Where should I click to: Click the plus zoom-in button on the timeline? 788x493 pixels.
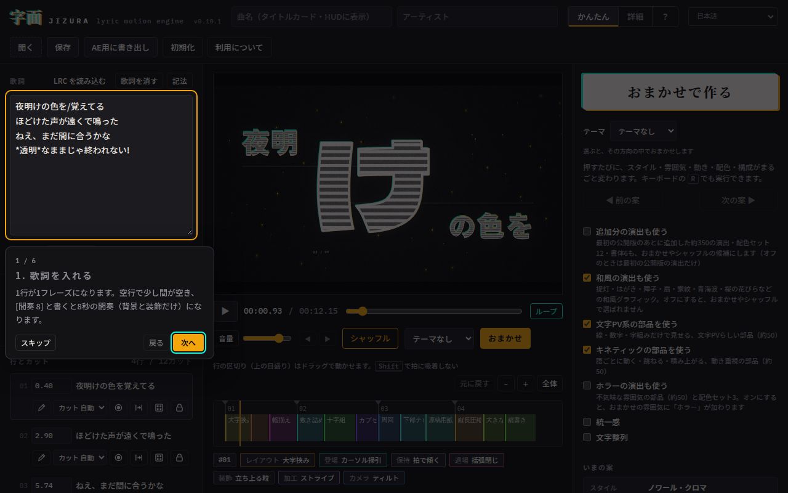tap(525, 384)
